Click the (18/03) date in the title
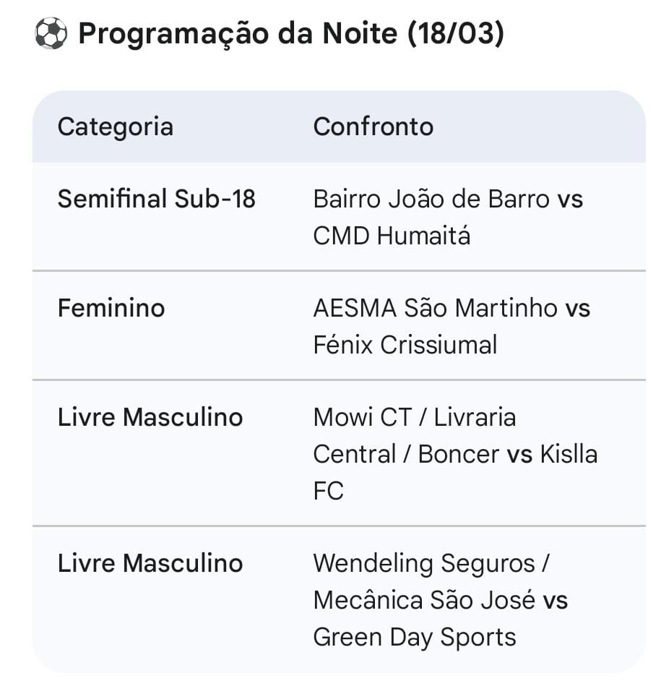The width and height of the screenshot is (661, 681). tap(455, 34)
